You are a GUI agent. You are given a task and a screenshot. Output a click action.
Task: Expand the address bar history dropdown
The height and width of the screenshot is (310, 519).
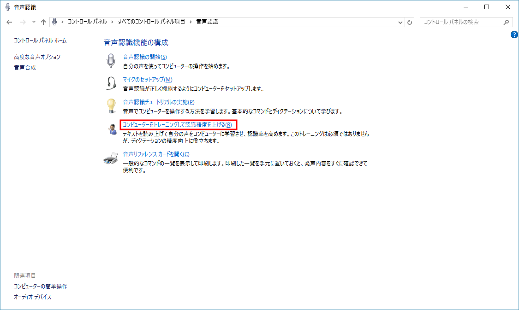point(400,22)
